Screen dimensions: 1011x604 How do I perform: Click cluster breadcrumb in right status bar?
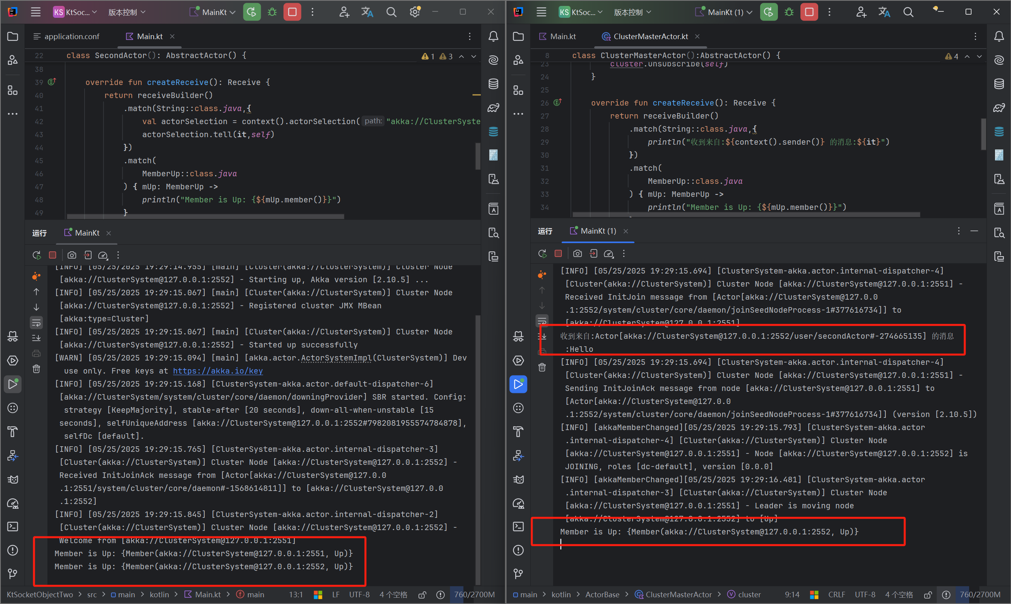coord(744,595)
